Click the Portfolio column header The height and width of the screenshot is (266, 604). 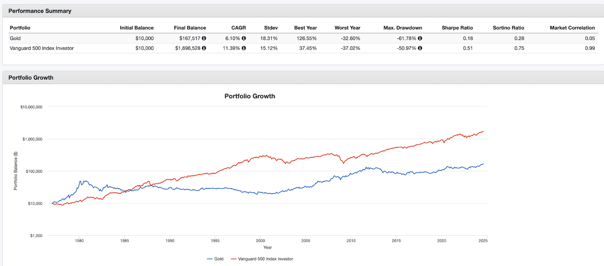point(20,27)
